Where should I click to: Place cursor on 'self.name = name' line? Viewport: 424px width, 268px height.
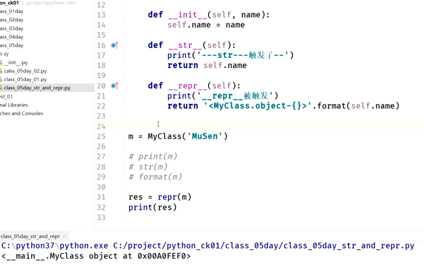click(x=206, y=25)
